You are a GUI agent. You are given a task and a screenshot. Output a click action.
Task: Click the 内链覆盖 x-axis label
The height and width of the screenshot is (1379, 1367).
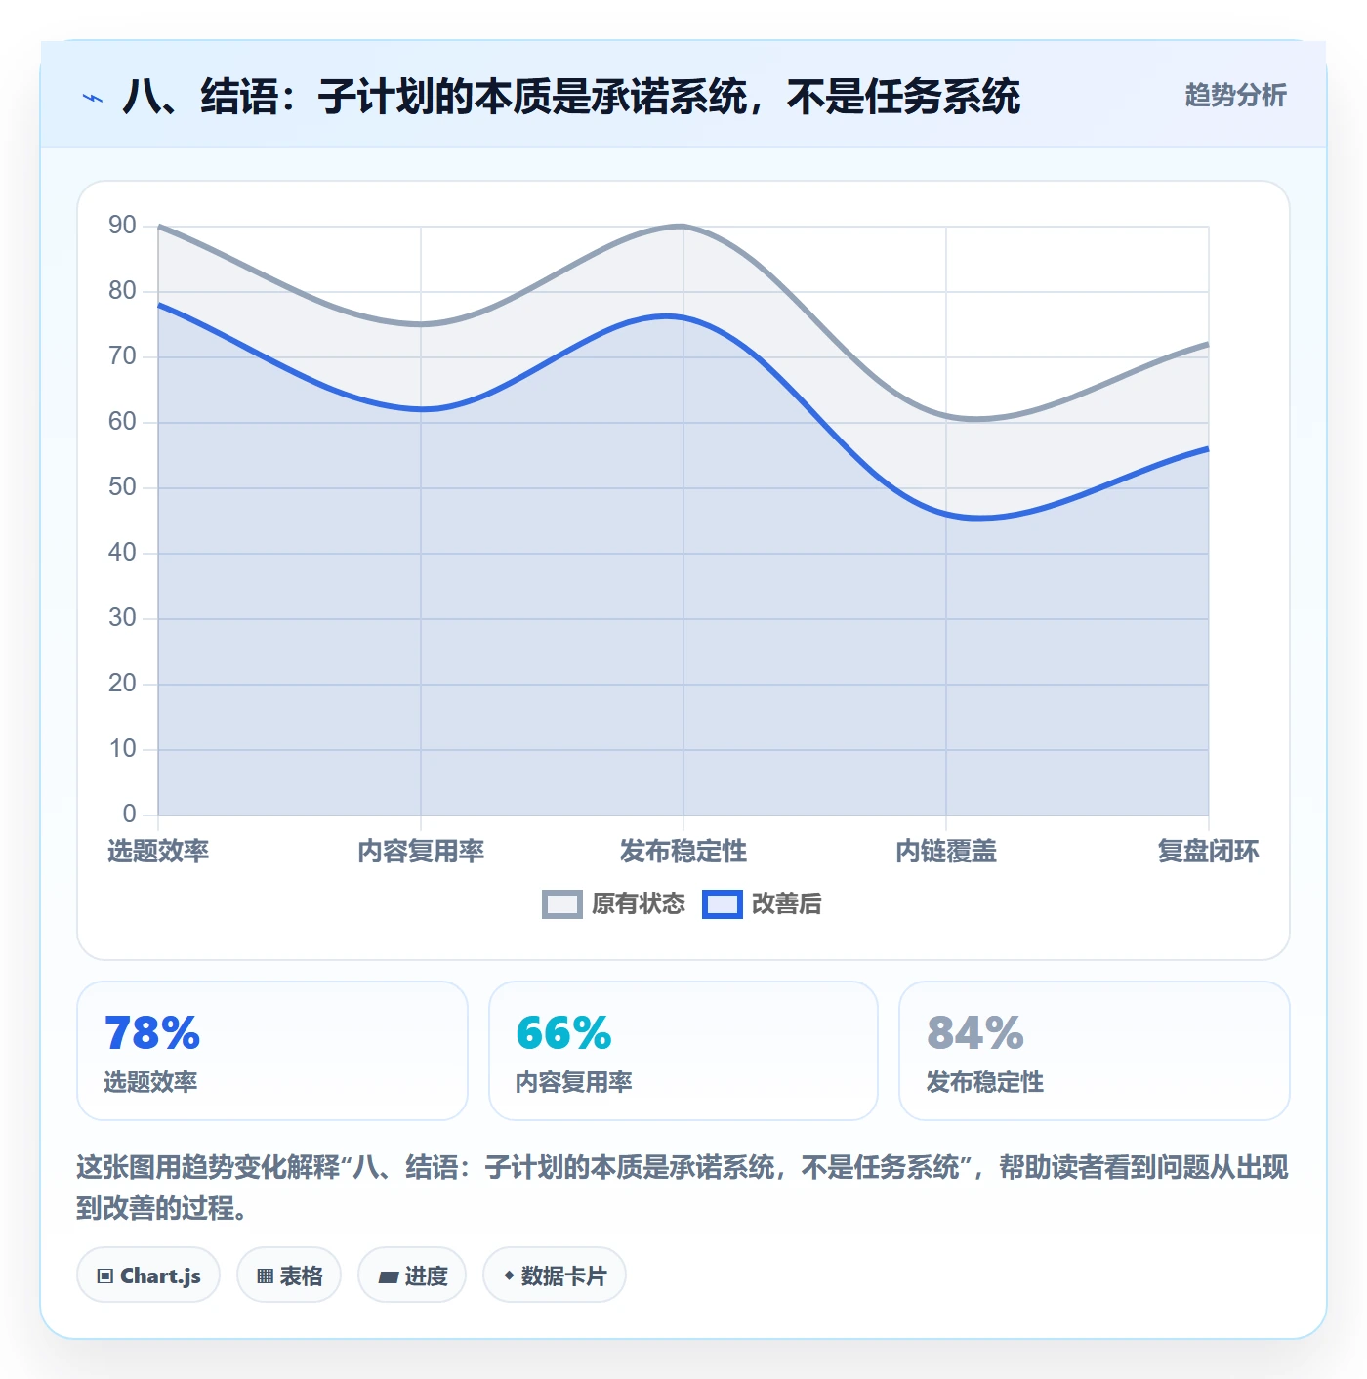[946, 851]
